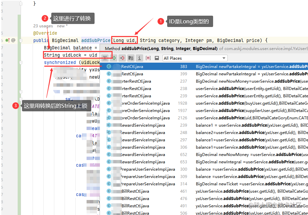Click class icon of the line 309 row
Screen dimensions: 308x215
coord(109,176)
